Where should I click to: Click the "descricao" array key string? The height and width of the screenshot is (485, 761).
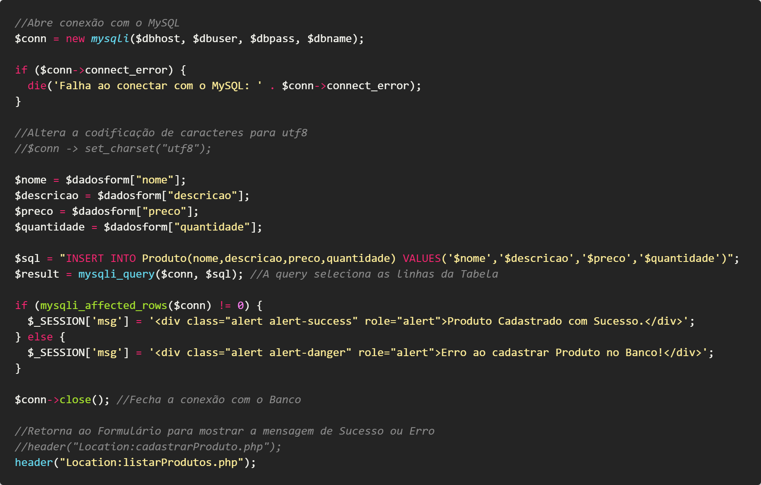(x=202, y=195)
